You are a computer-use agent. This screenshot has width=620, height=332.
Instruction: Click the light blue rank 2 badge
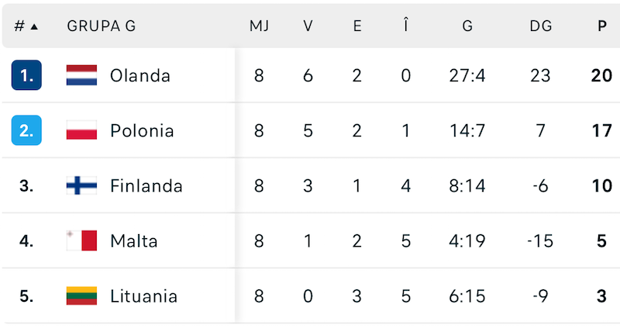click(26, 130)
